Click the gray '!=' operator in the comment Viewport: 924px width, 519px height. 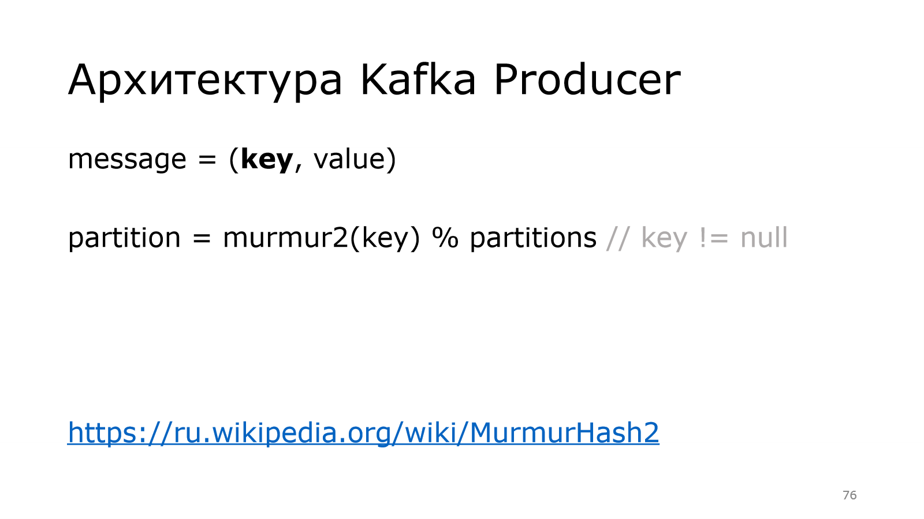click(714, 238)
